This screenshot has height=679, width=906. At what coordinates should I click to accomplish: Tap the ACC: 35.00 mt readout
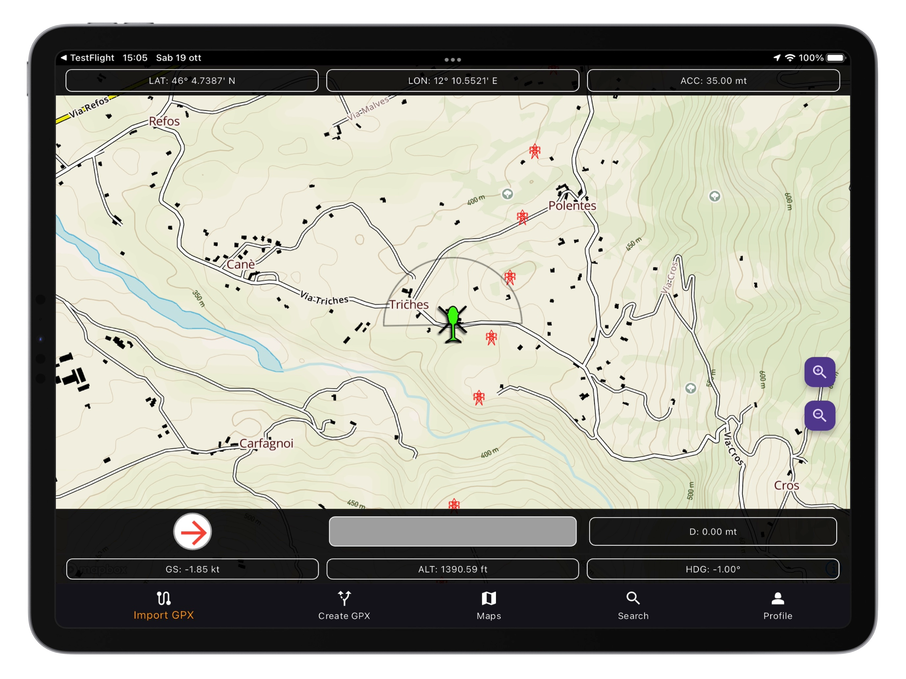(713, 81)
